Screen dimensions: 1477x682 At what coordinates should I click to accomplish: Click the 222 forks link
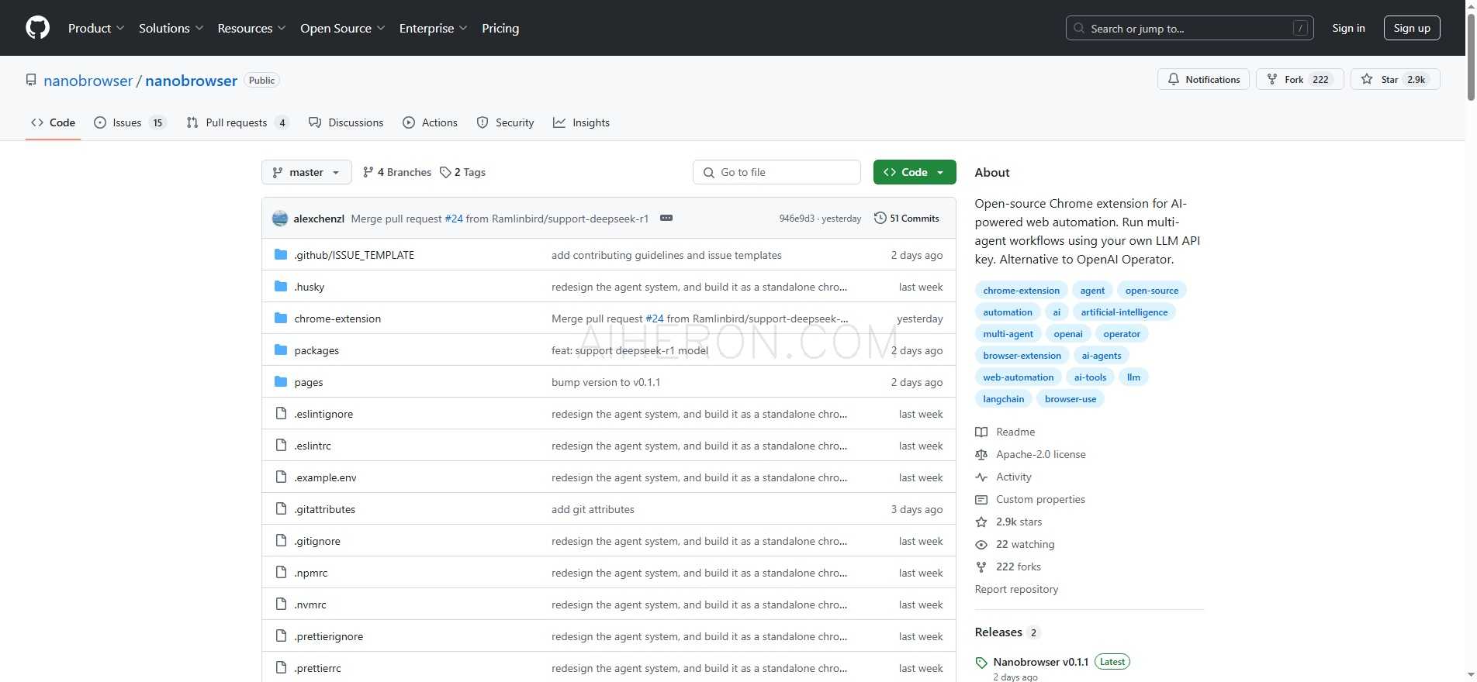pos(1018,567)
